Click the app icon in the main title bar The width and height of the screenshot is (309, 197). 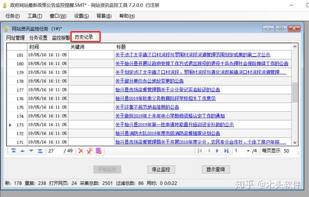click(x=5, y=5)
